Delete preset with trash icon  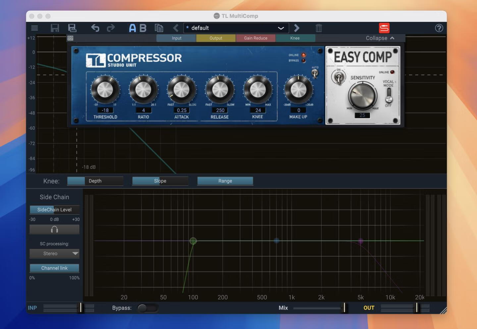[x=319, y=28]
